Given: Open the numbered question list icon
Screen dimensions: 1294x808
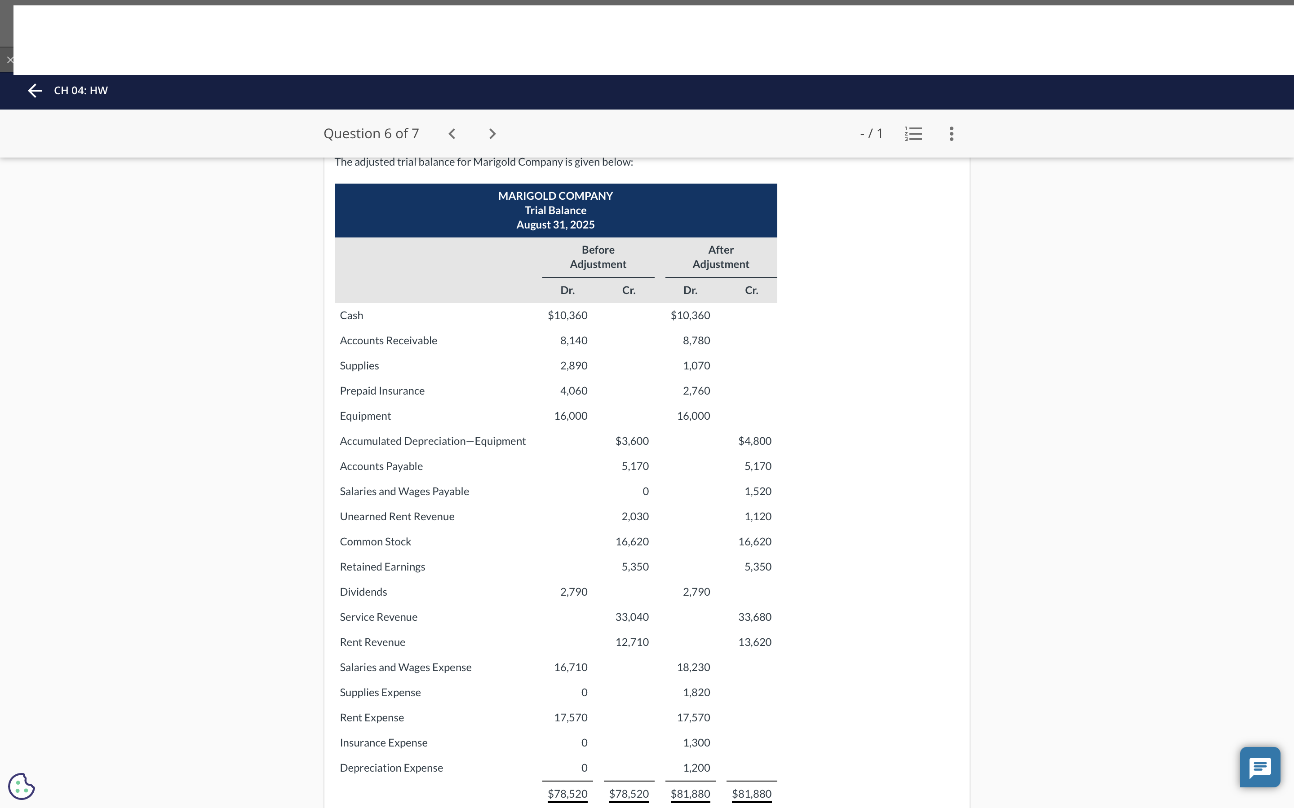Looking at the screenshot, I should 913,134.
